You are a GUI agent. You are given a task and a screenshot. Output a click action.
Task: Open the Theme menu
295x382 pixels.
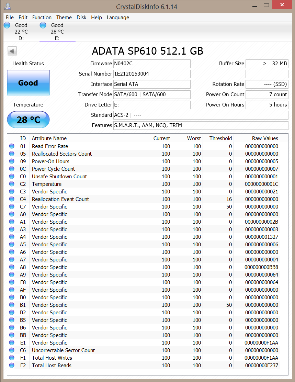coord(64,18)
